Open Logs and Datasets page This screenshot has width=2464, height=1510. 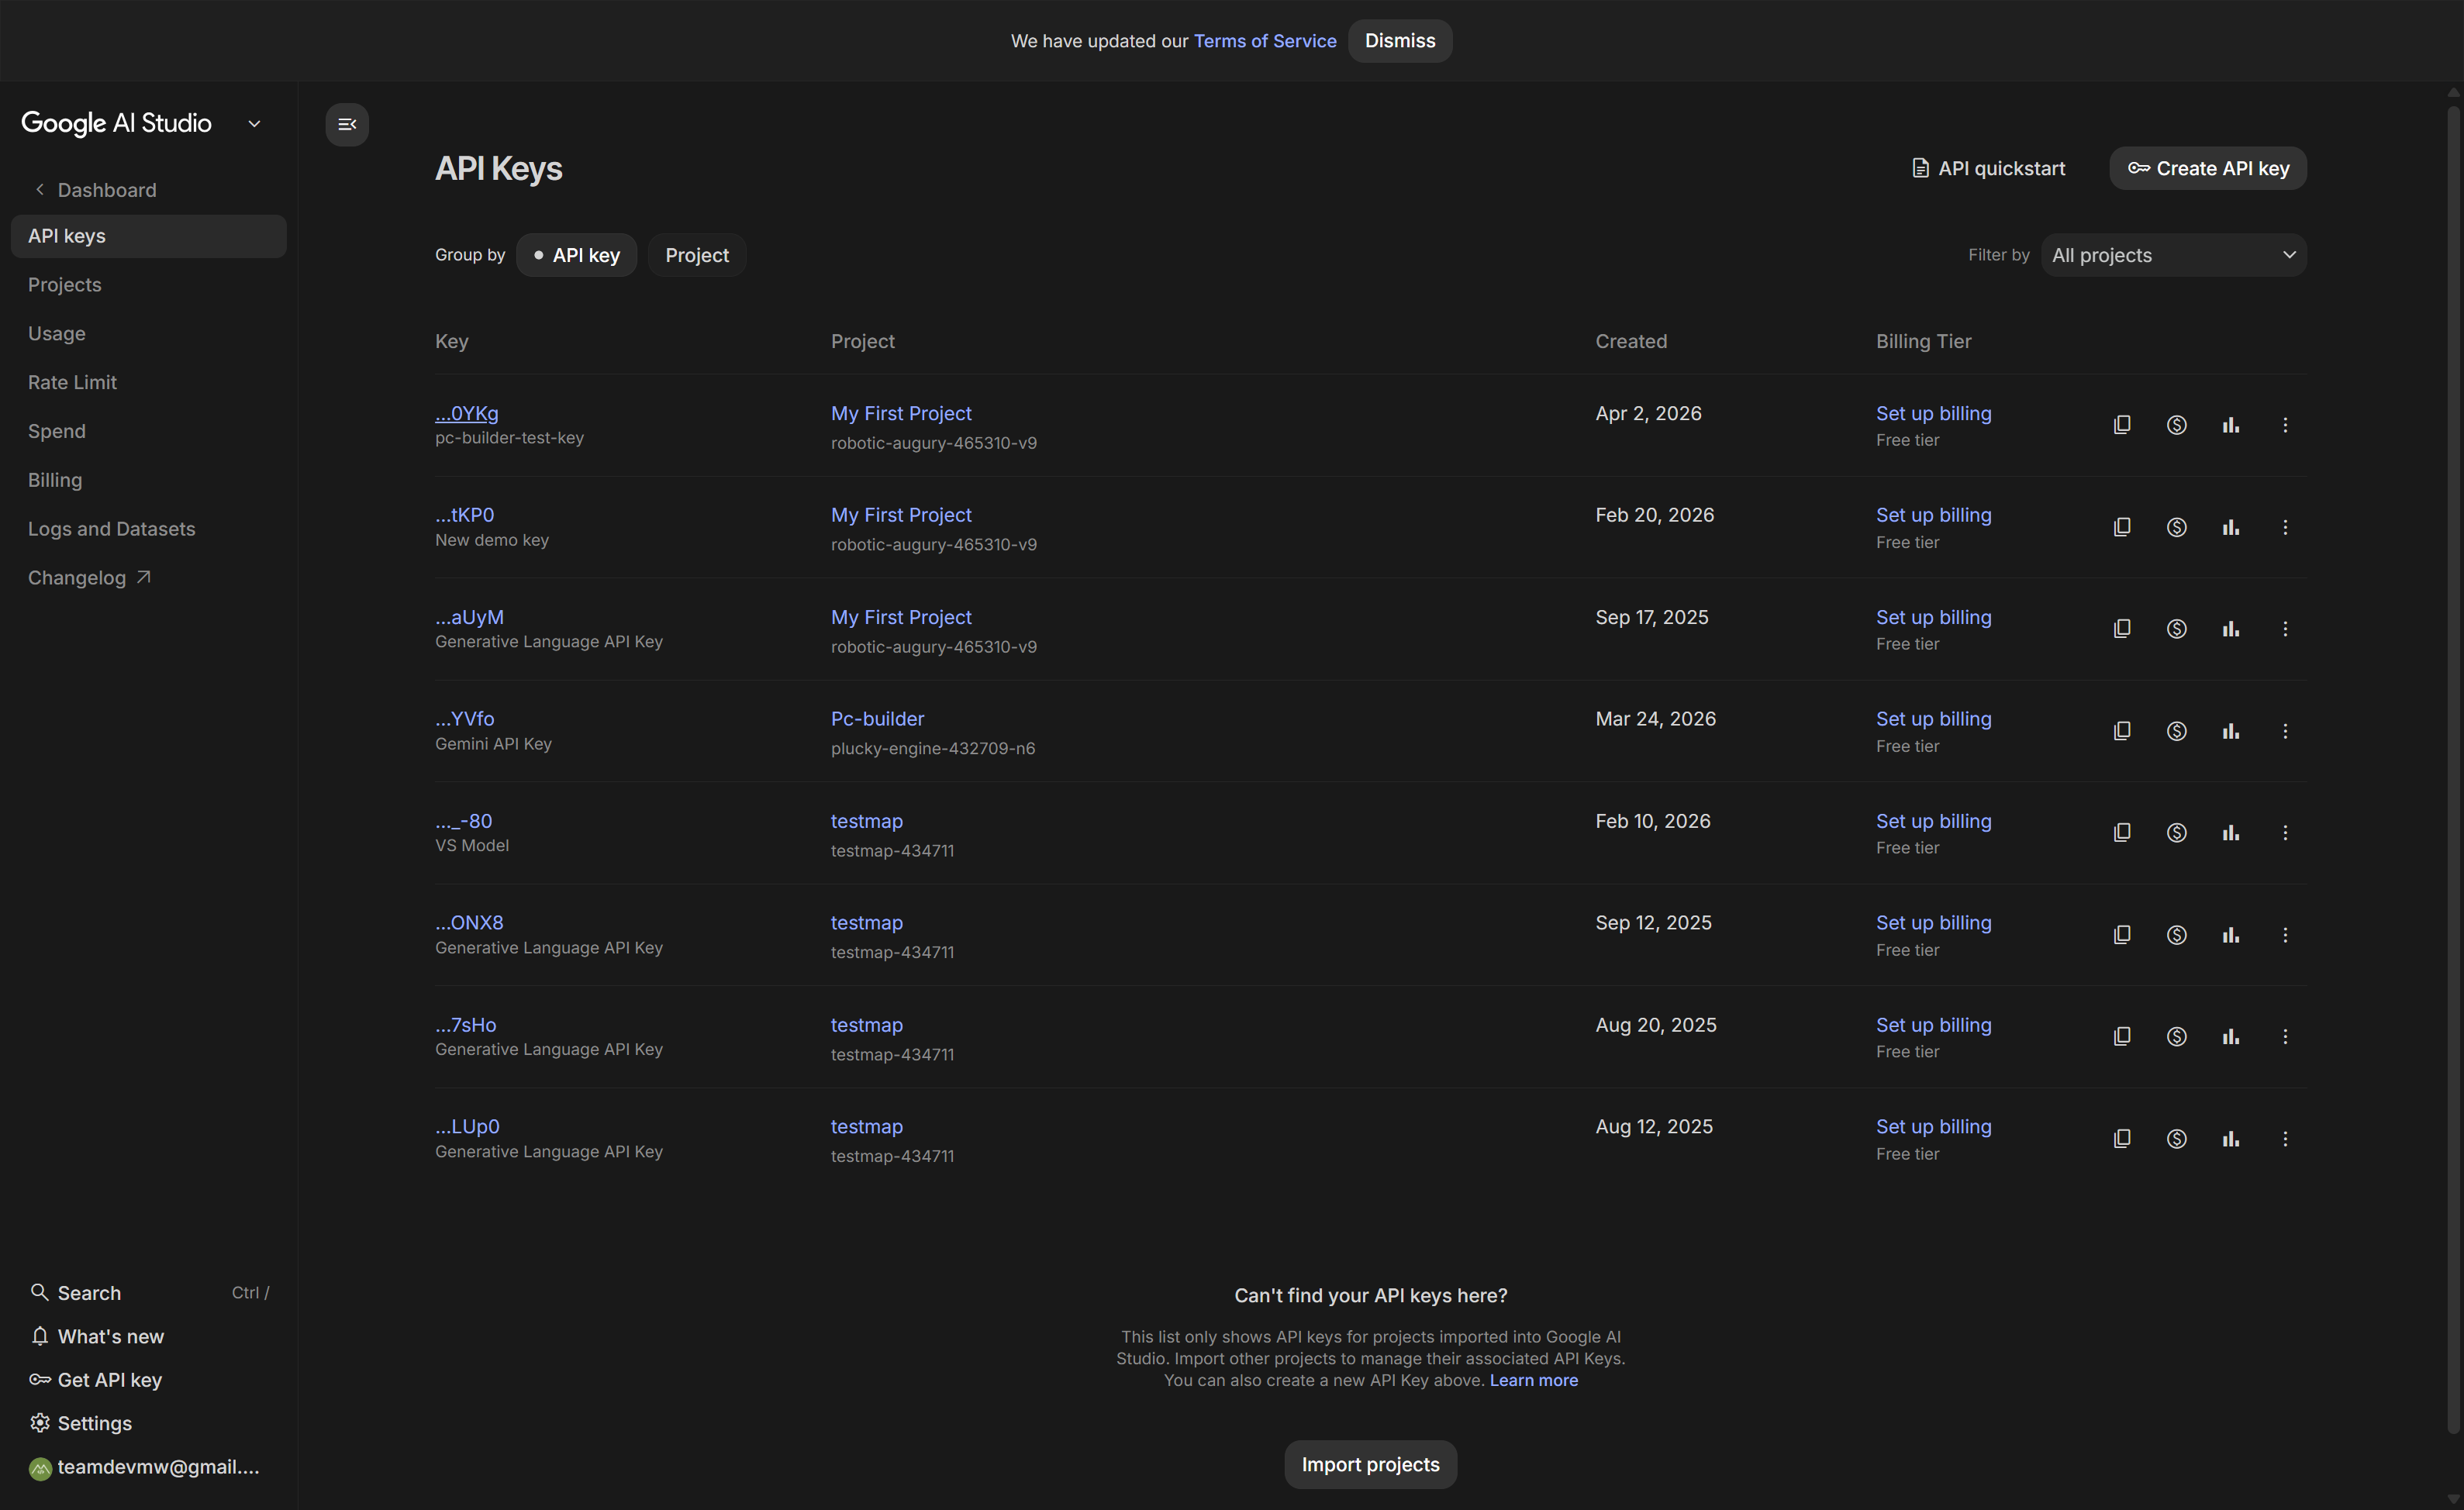coord(148,529)
